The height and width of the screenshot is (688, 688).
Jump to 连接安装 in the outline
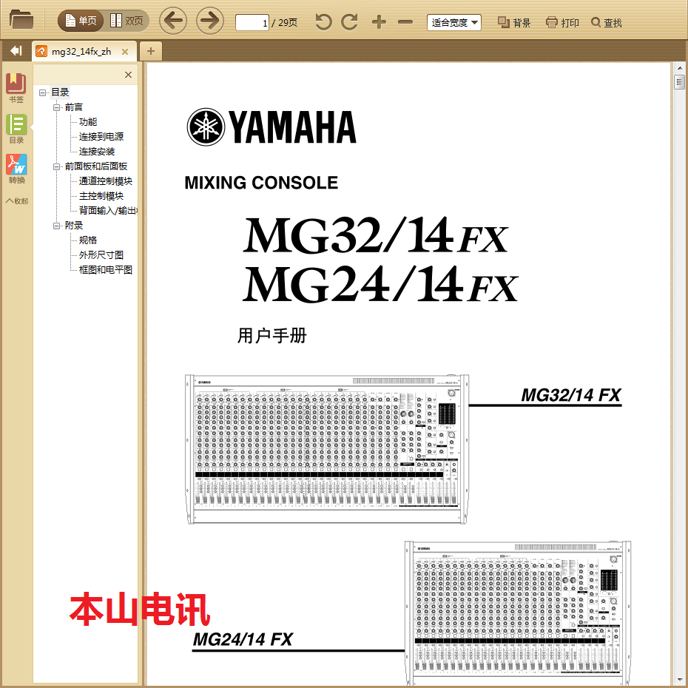click(97, 152)
